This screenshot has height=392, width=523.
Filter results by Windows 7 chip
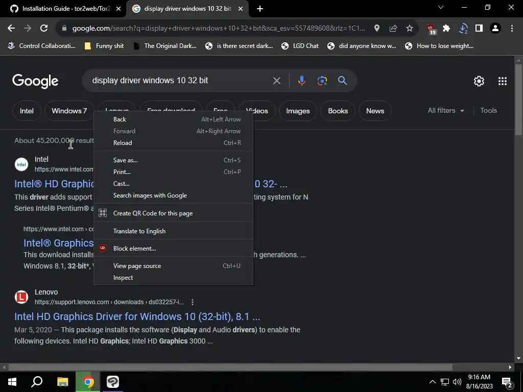(69, 111)
